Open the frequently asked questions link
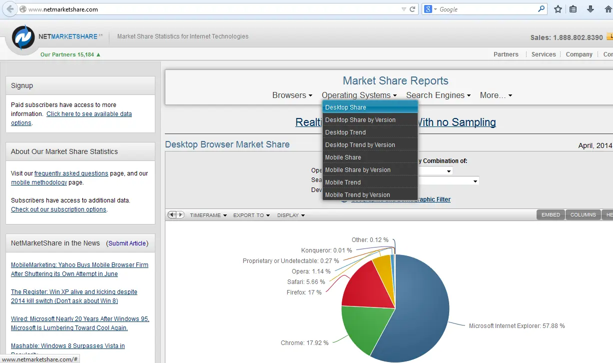This screenshot has width=613, height=363. (x=71, y=173)
